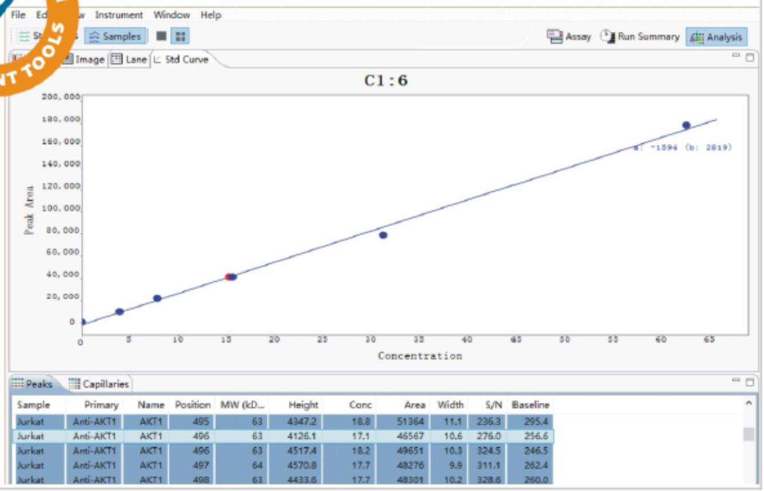Screen dimensions: 764x491
Task: Switch to the Analysis screen
Action: tap(716, 37)
